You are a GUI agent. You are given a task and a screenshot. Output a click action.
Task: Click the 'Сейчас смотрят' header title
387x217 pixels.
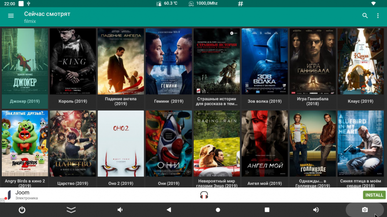click(47, 14)
